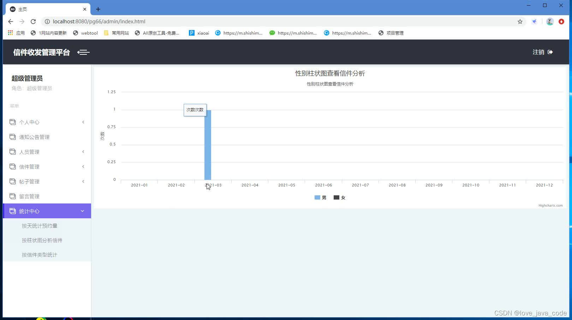Select 按天统计预约量 submenu item
This screenshot has width=572, height=320.
[x=40, y=226]
